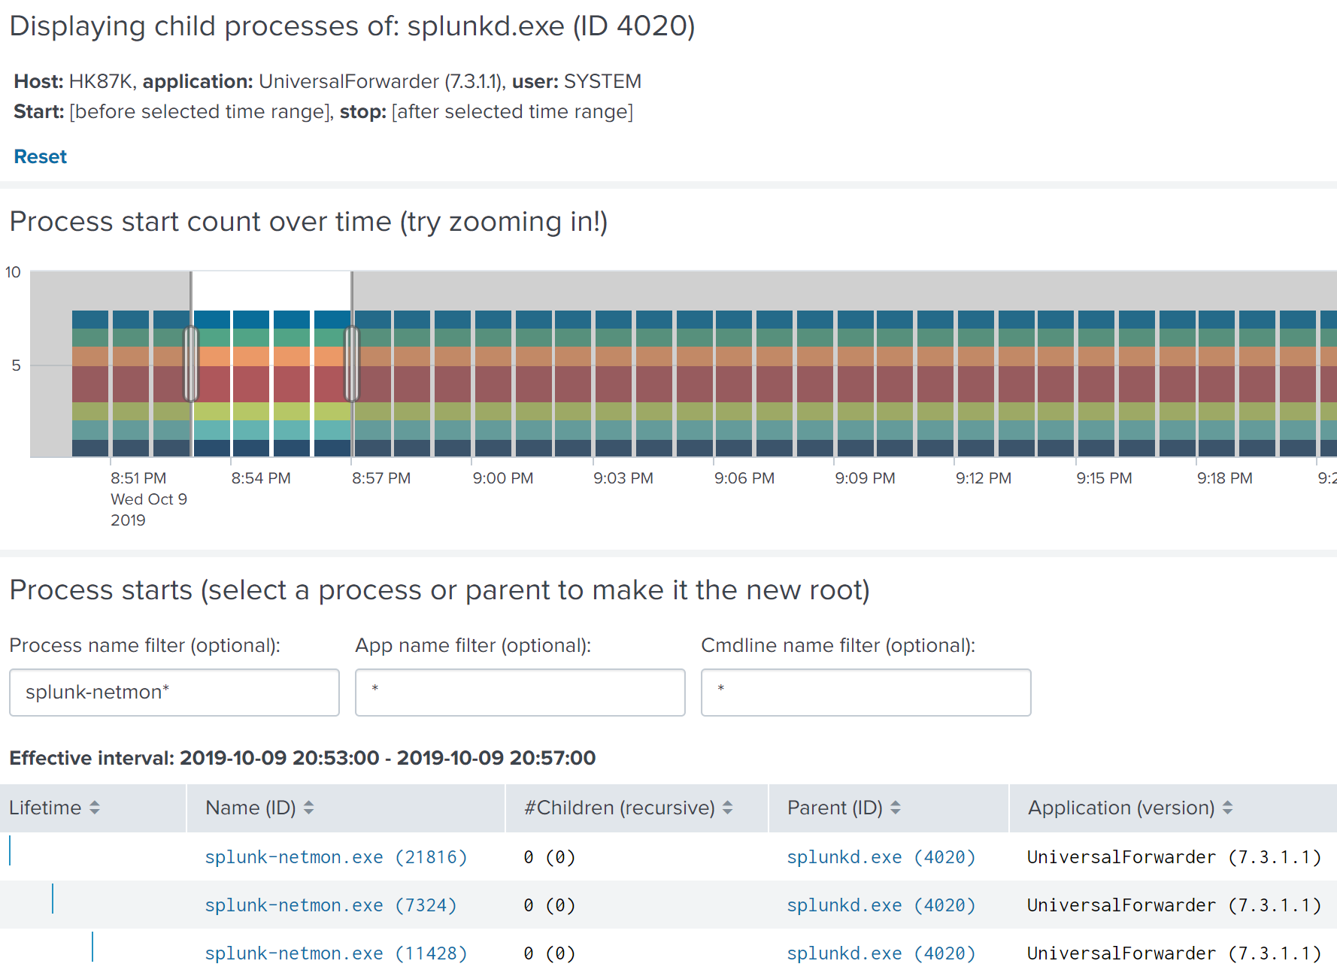The height and width of the screenshot is (976, 1337).
Task: Select parent splunkd.exe (4020) in 21816 row
Action: pyautogui.click(x=881, y=857)
